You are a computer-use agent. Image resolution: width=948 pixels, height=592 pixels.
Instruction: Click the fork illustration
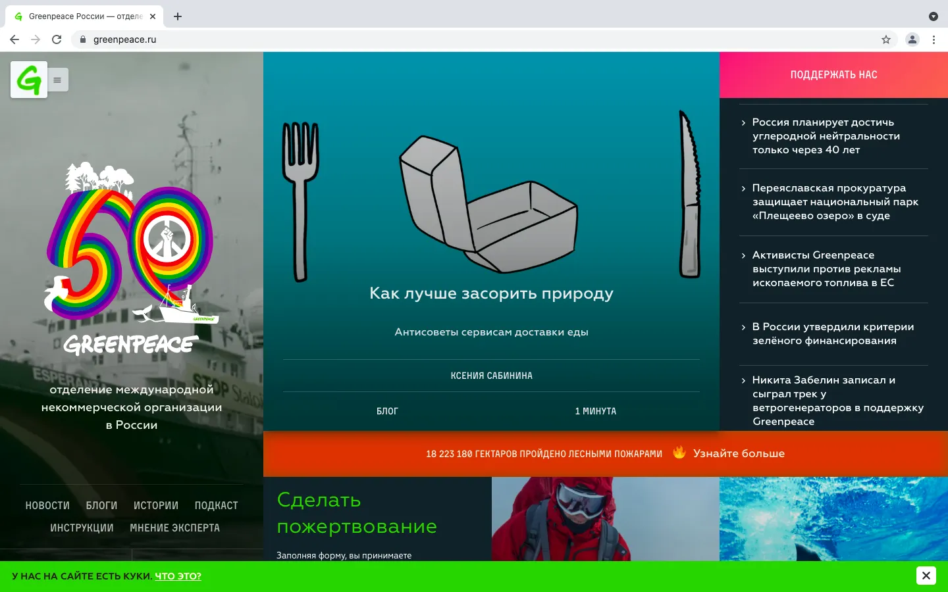[x=300, y=202]
